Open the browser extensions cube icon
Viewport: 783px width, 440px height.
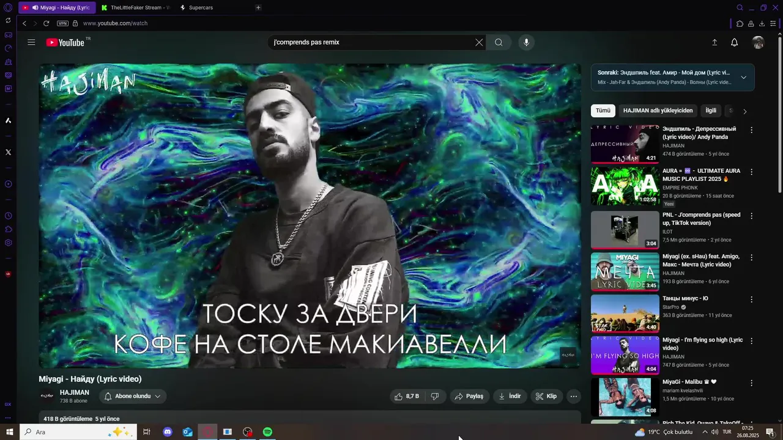(740, 23)
